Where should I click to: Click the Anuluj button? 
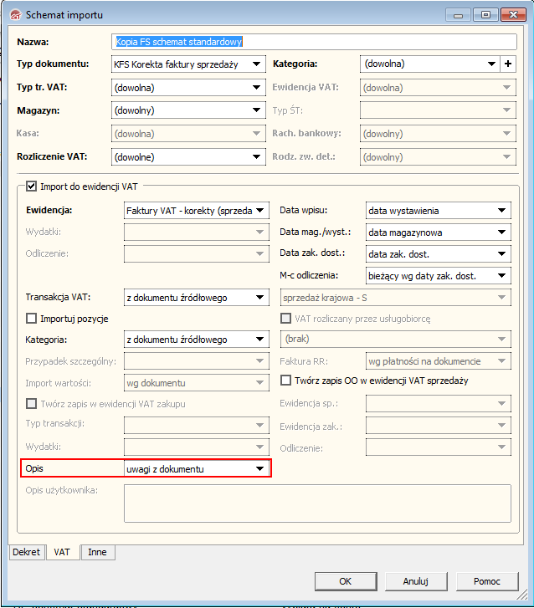point(415,581)
